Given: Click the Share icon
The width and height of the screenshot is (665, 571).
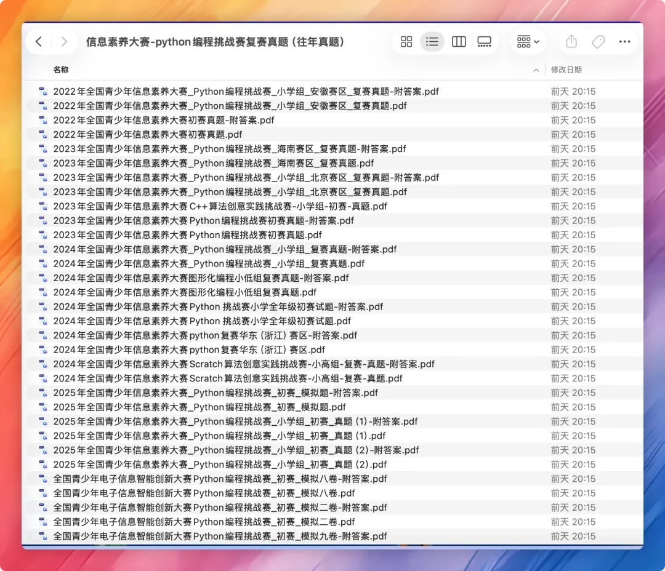Looking at the screenshot, I should point(571,42).
